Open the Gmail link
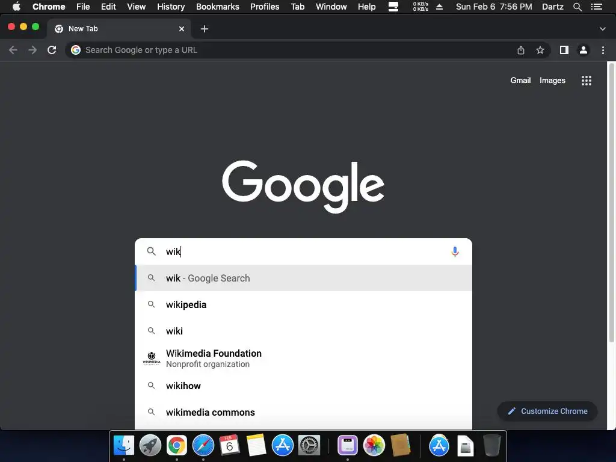616x462 pixels. coord(520,81)
